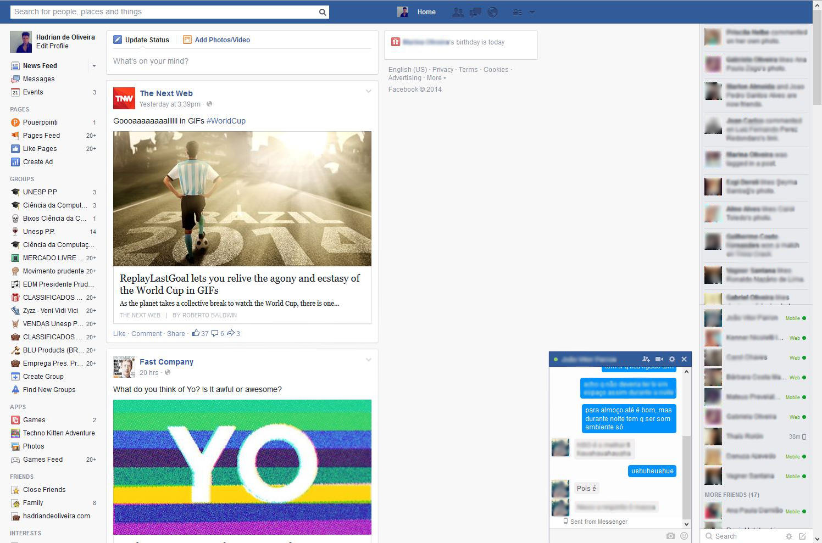
Task: Attach photo with chat camera icon
Action: coord(670,536)
